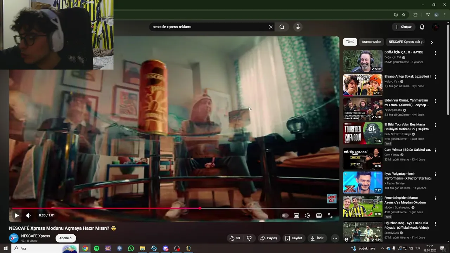Open Spotify from the taskbar
The image size is (450, 253).
(x=96, y=248)
